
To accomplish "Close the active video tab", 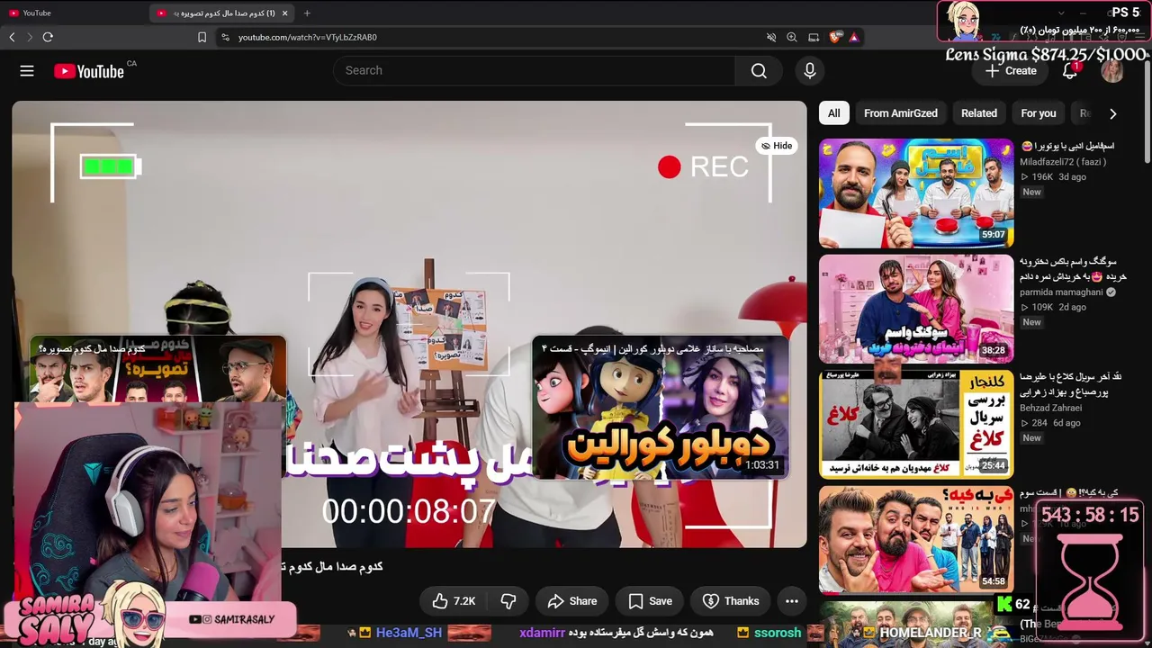I will [285, 13].
